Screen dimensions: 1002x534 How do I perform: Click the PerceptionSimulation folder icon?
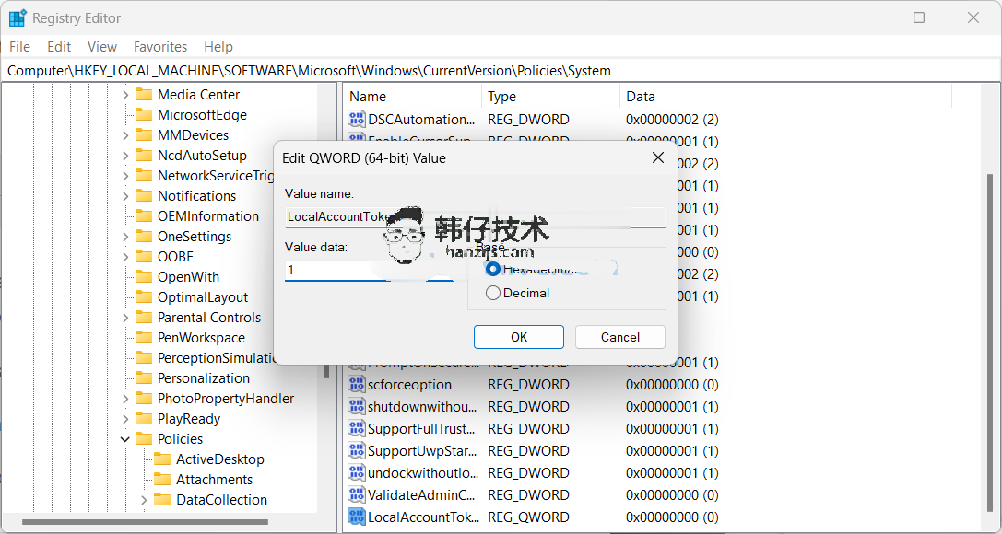[144, 358]
